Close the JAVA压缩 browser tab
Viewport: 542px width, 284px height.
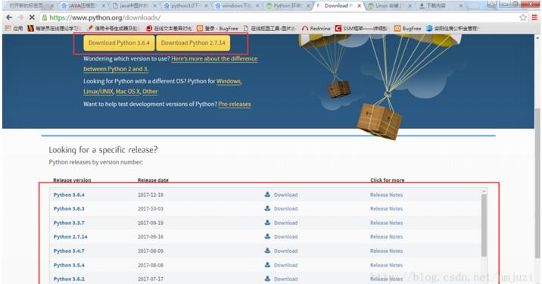point(103,6)
